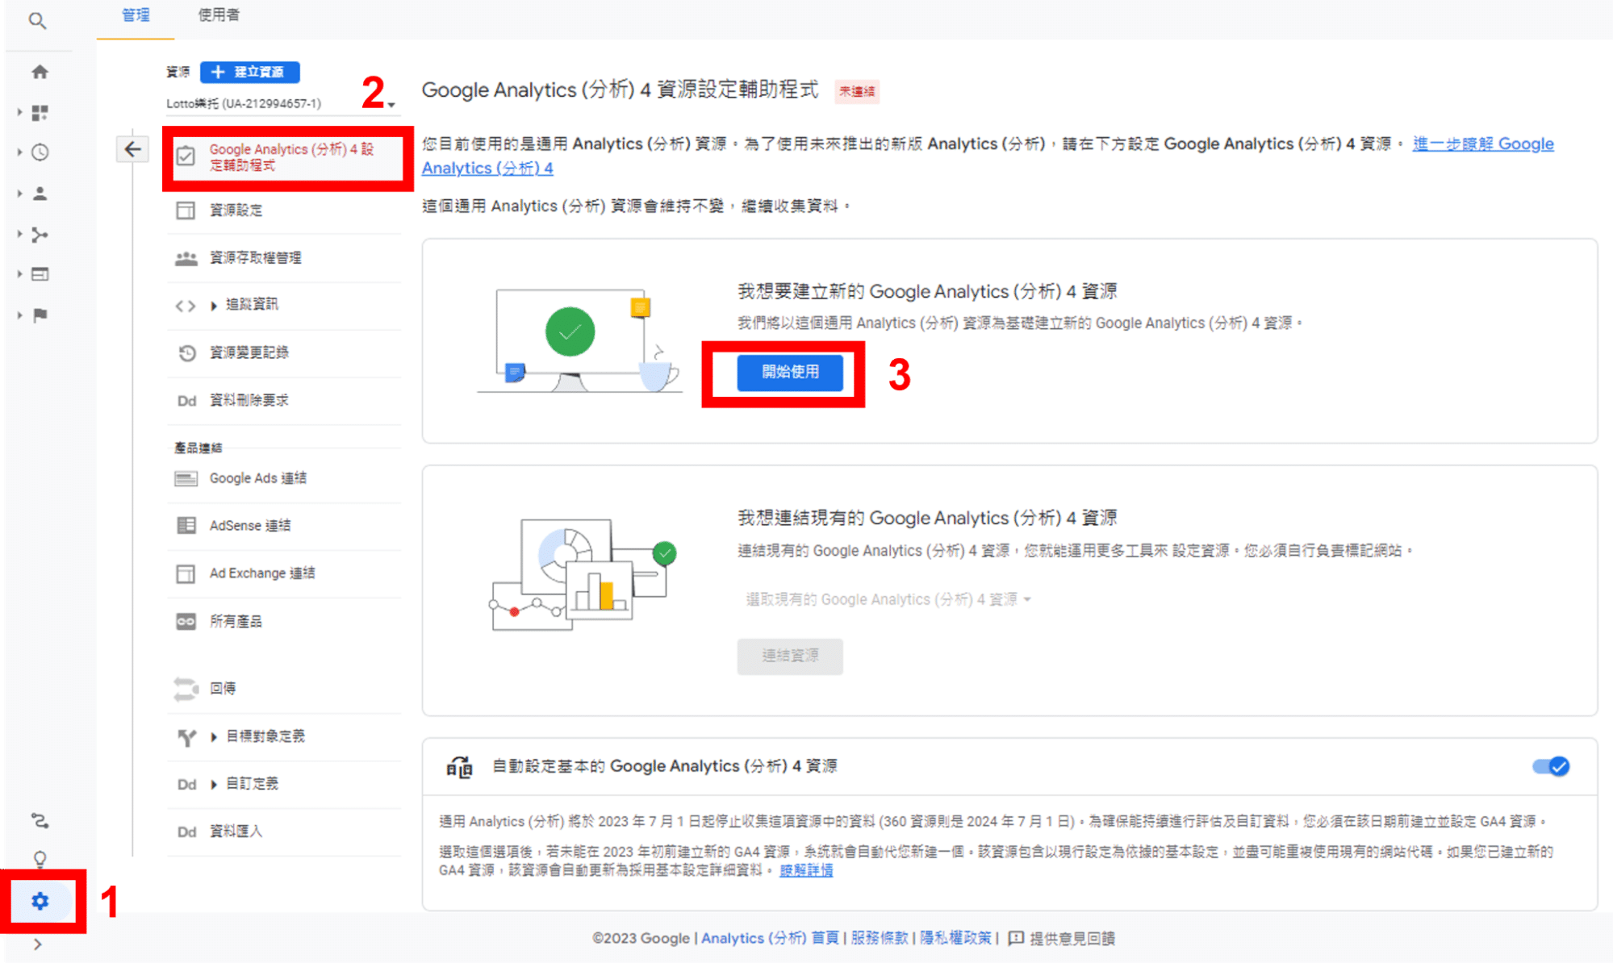
Task: Open the Admin gear icon
Action: coord(40,901)
